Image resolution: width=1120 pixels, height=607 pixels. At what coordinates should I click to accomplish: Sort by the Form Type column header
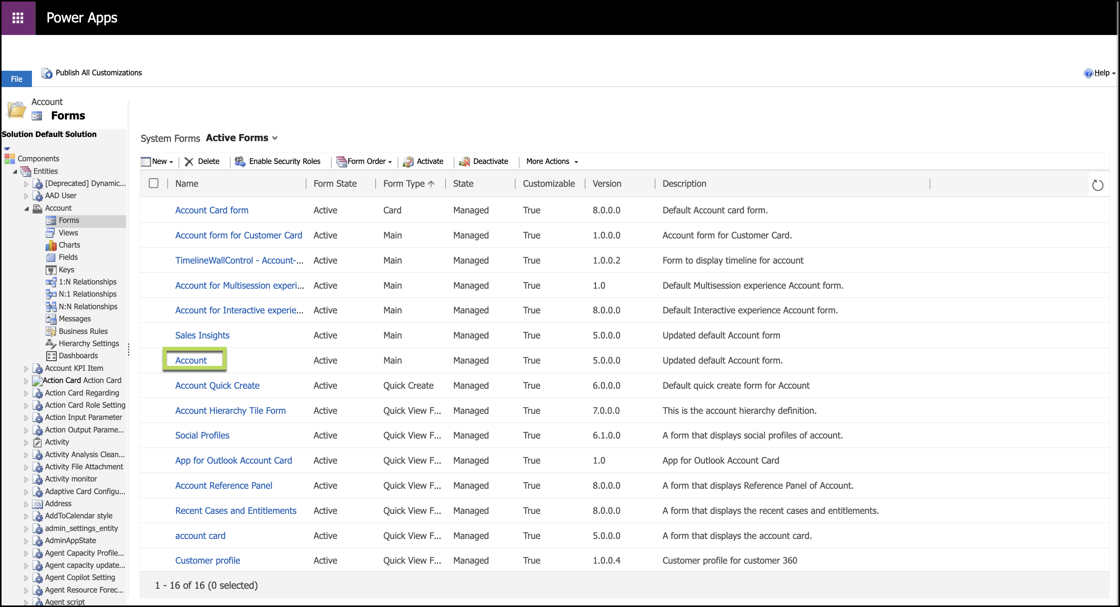coord(404,183)
